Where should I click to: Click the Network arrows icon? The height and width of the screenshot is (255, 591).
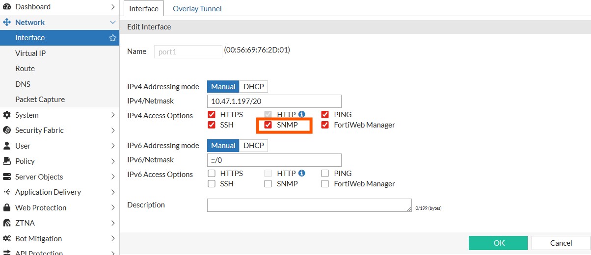click(x=7, y=23)
